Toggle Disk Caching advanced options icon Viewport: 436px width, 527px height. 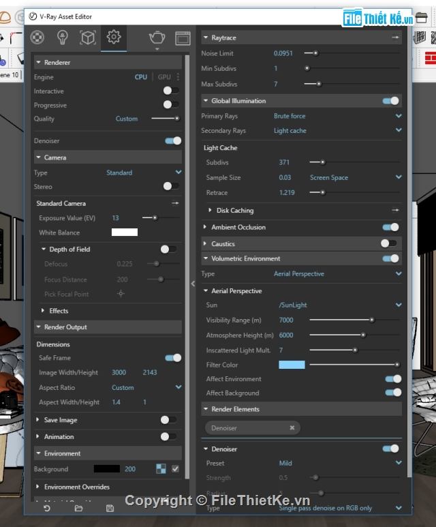[395, 210]
